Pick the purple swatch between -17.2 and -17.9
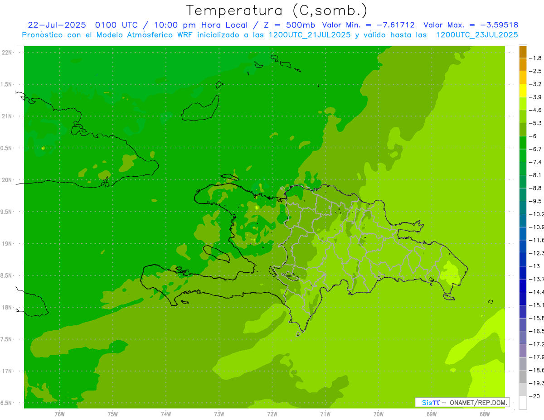This screenshot has height=420, width=544. [523, 350]
